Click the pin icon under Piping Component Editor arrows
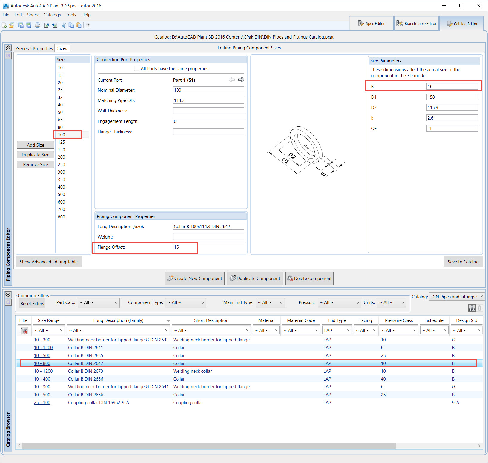This screenshot has width=488, height=463. [8, 56]
